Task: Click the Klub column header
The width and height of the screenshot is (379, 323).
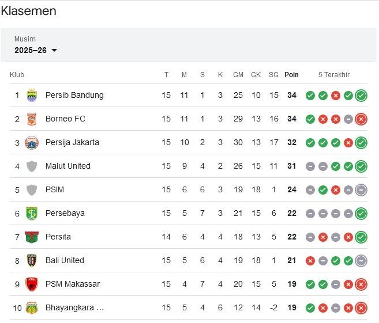Action: (17, 75)
